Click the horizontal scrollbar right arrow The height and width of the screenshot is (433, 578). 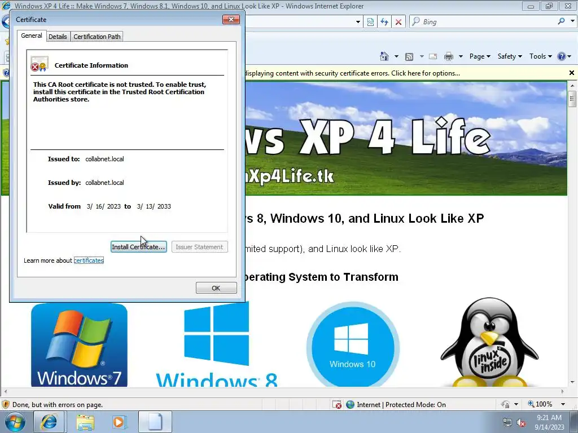[563, 391]
